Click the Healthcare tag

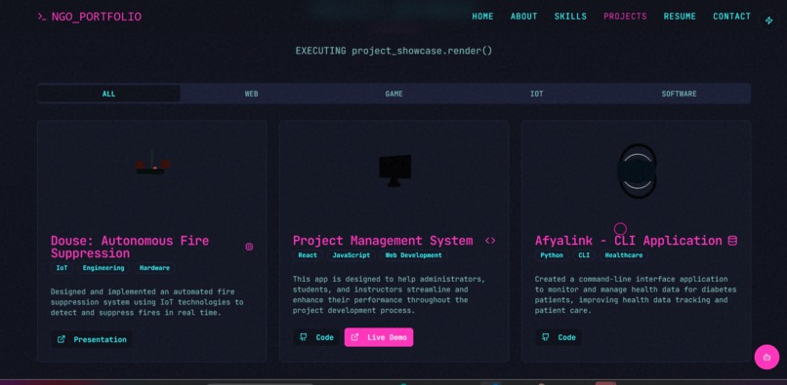pyautogui.click(x=624, y=255)
